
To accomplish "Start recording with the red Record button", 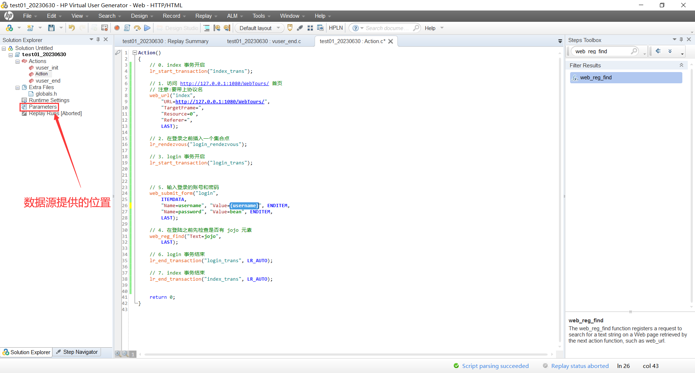I will tap(117, 28).
